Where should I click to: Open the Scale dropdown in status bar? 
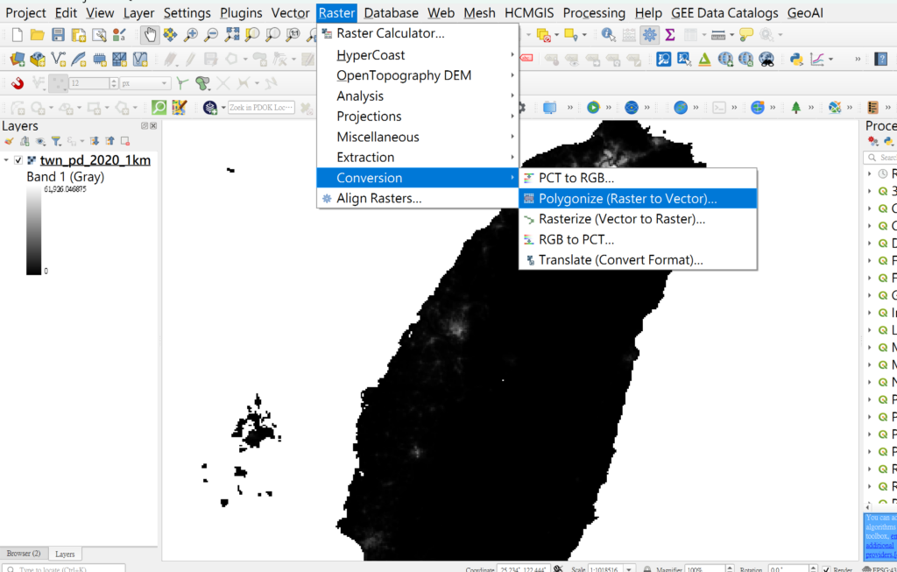(629, 569)
